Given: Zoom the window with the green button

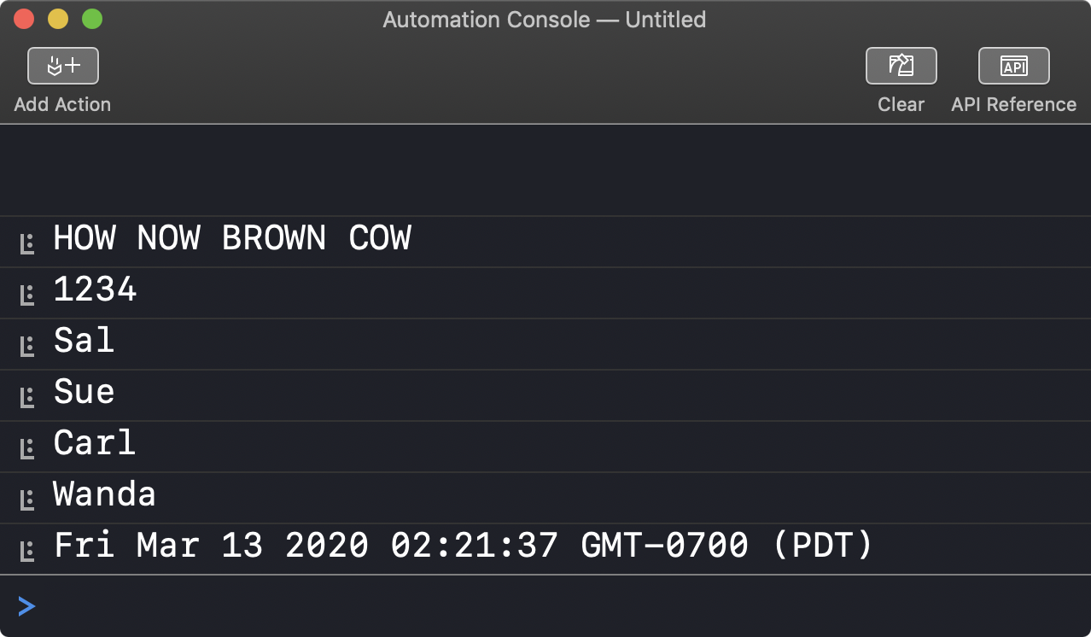Looking at the screenshot, I should (91, 19).
